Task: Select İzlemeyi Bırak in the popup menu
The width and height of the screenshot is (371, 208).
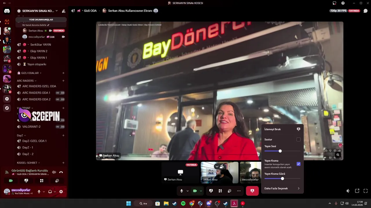Action: (x=282, y=129)
